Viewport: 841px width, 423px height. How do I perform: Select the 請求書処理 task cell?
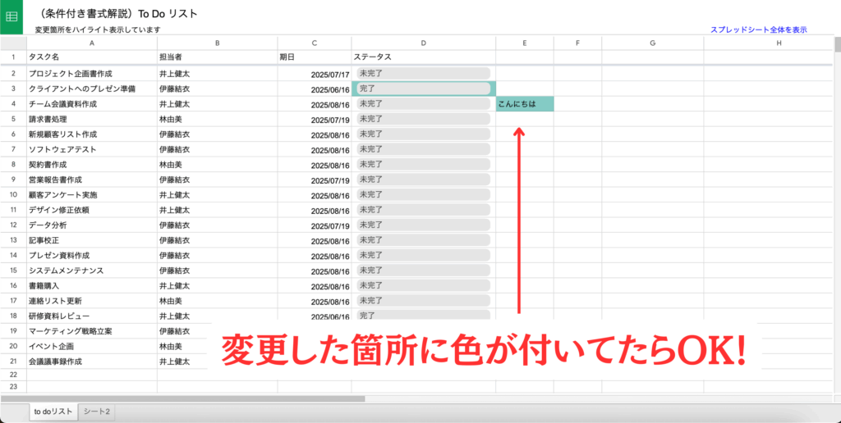point(92,119)
